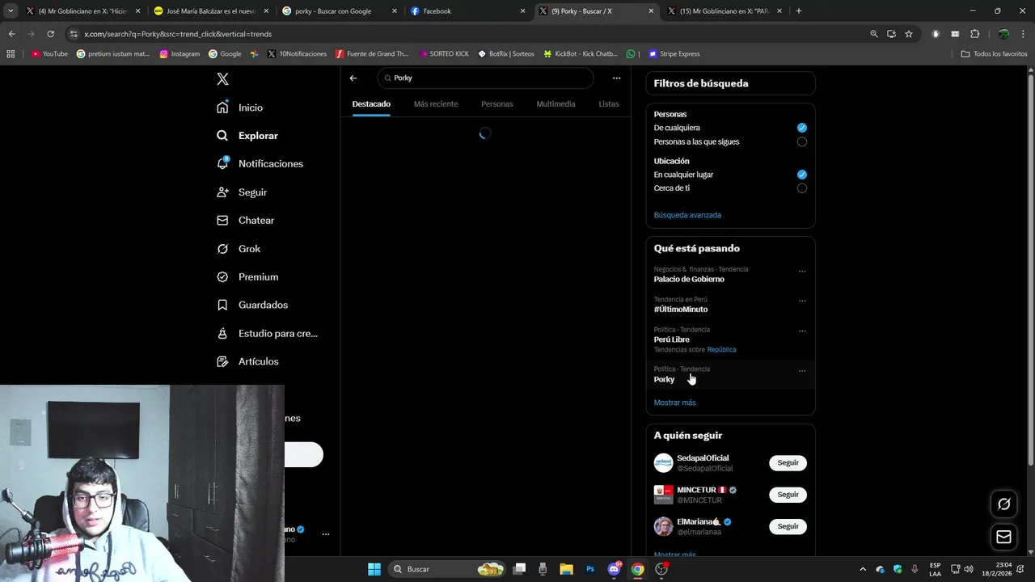Screen dimensions: 1035x582
Task: Open Chrome tab search dropdown arrow
Action: (11, 11)
